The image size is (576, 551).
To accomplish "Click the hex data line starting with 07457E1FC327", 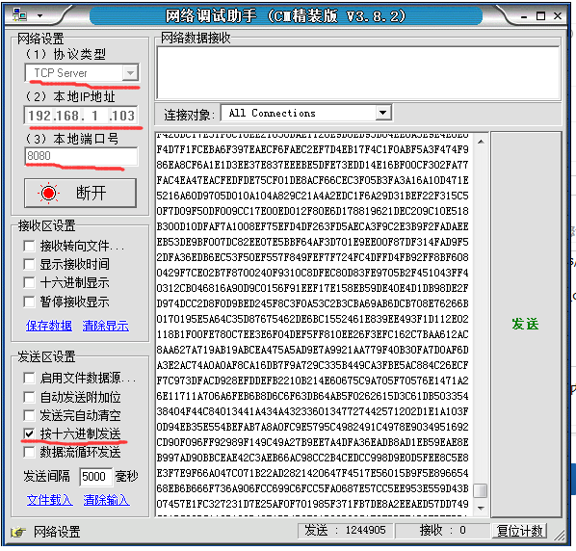I will (313, 504).
